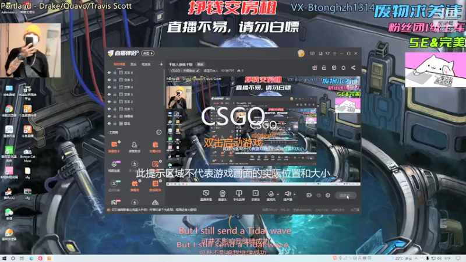Click the start/stop live streaming button

(x=345, y=196)
